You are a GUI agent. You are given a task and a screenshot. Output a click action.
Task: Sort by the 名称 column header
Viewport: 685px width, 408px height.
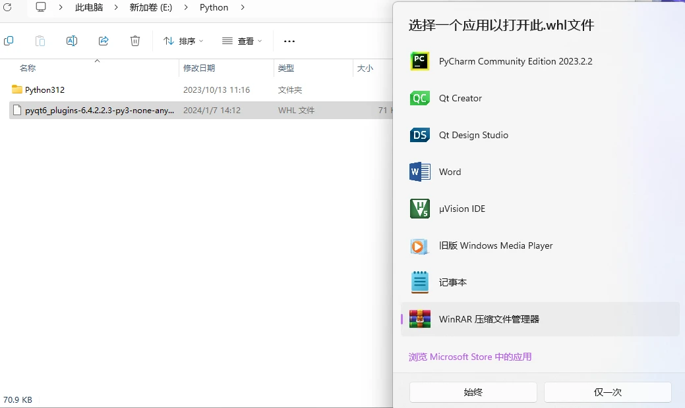coord(28,68)
